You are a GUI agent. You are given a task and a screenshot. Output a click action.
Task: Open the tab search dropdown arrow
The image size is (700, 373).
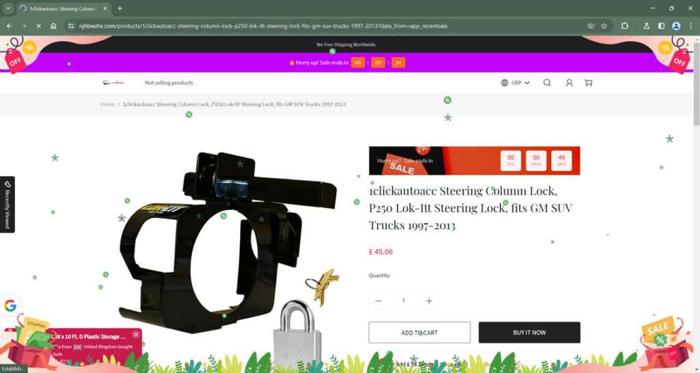(x=8, y=8)
